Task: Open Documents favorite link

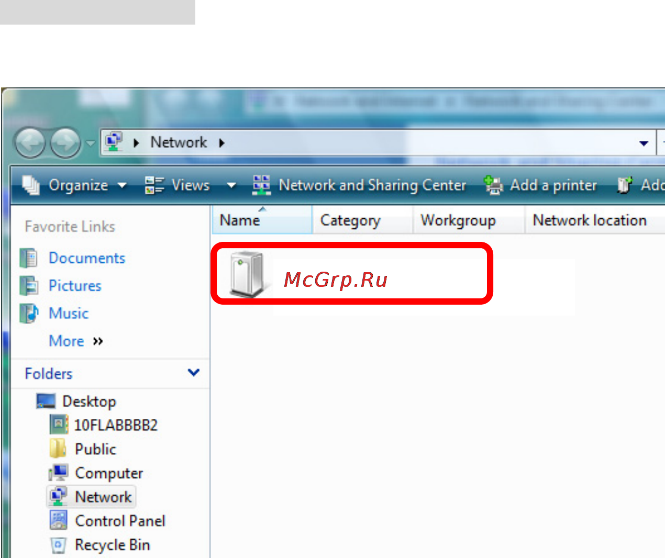Action: [87, 258]
